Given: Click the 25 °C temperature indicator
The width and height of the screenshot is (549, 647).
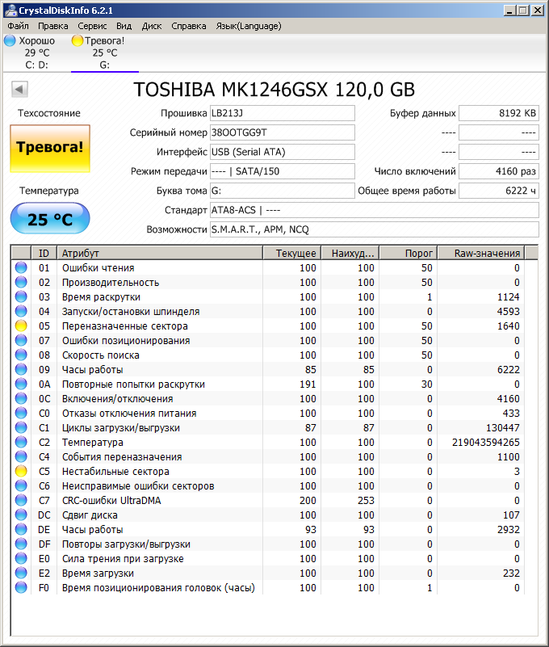Looking at the screenshot, I should 50,218.
